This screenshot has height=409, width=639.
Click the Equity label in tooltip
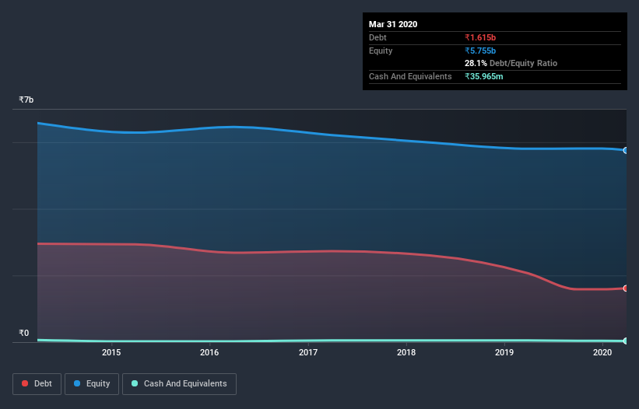(x=381, y=51)
